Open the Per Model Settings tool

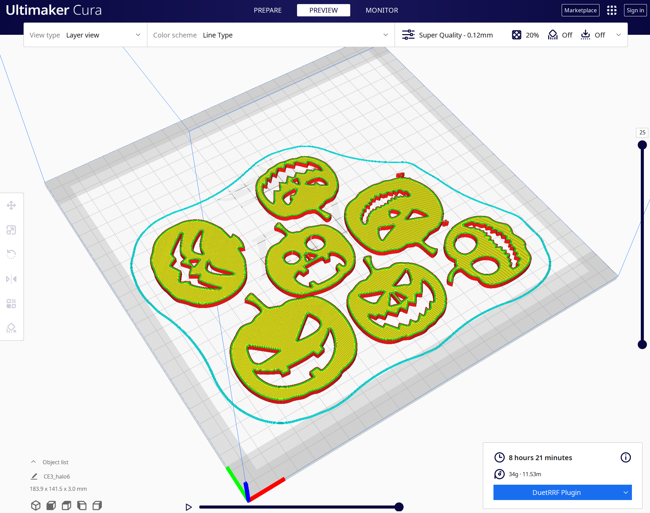11,304
